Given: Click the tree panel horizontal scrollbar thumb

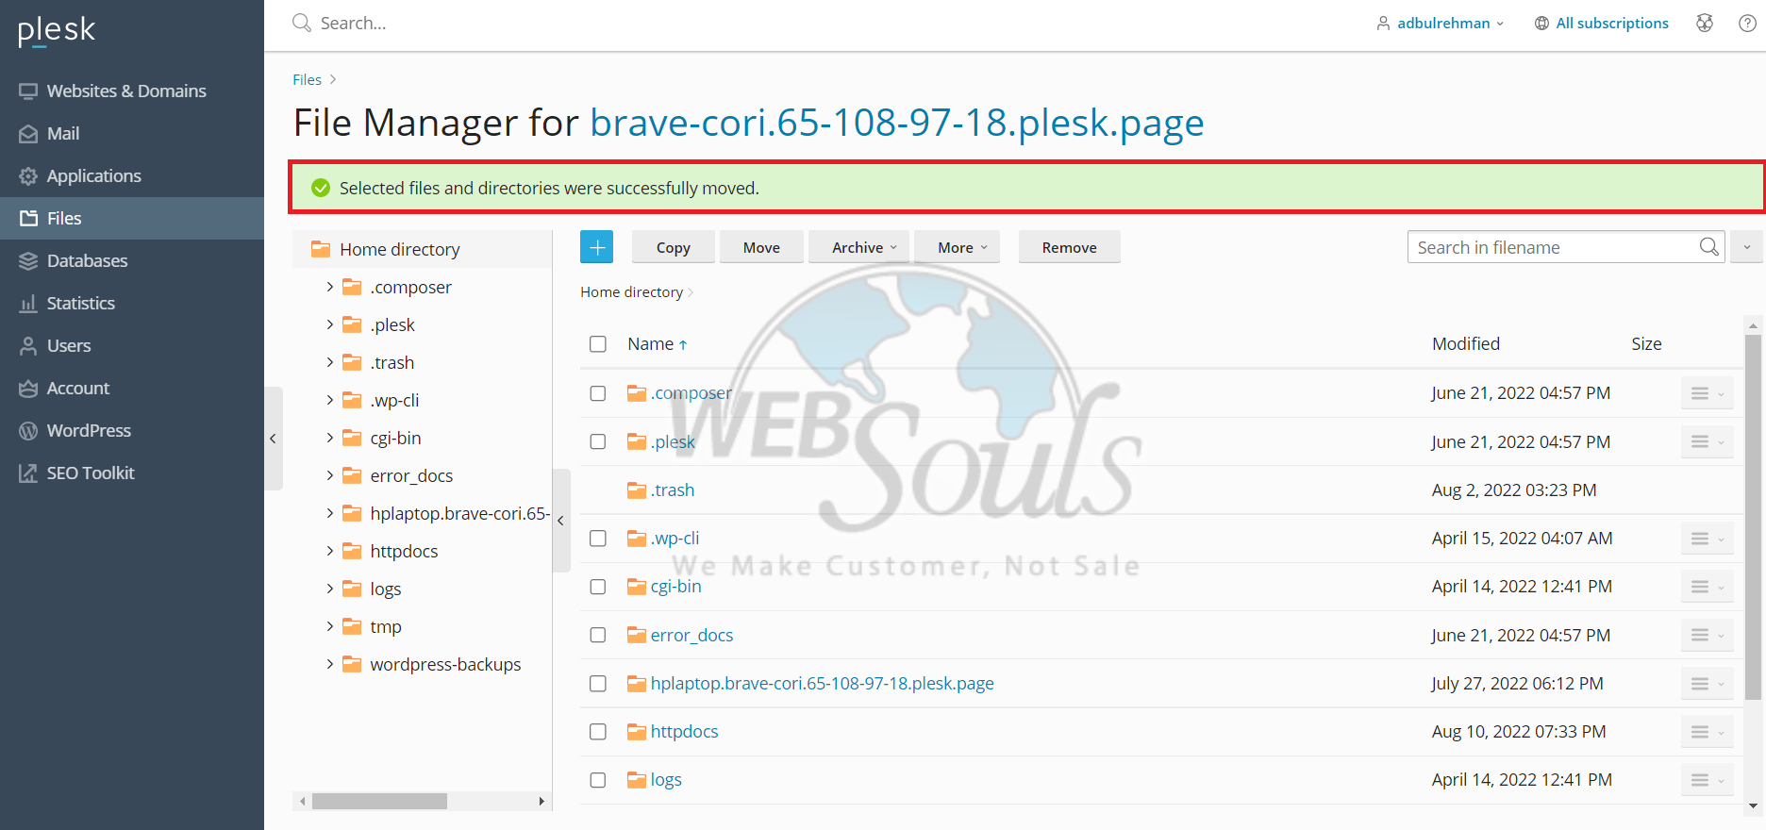Looking at the screenshot, I should click(379, 801).
